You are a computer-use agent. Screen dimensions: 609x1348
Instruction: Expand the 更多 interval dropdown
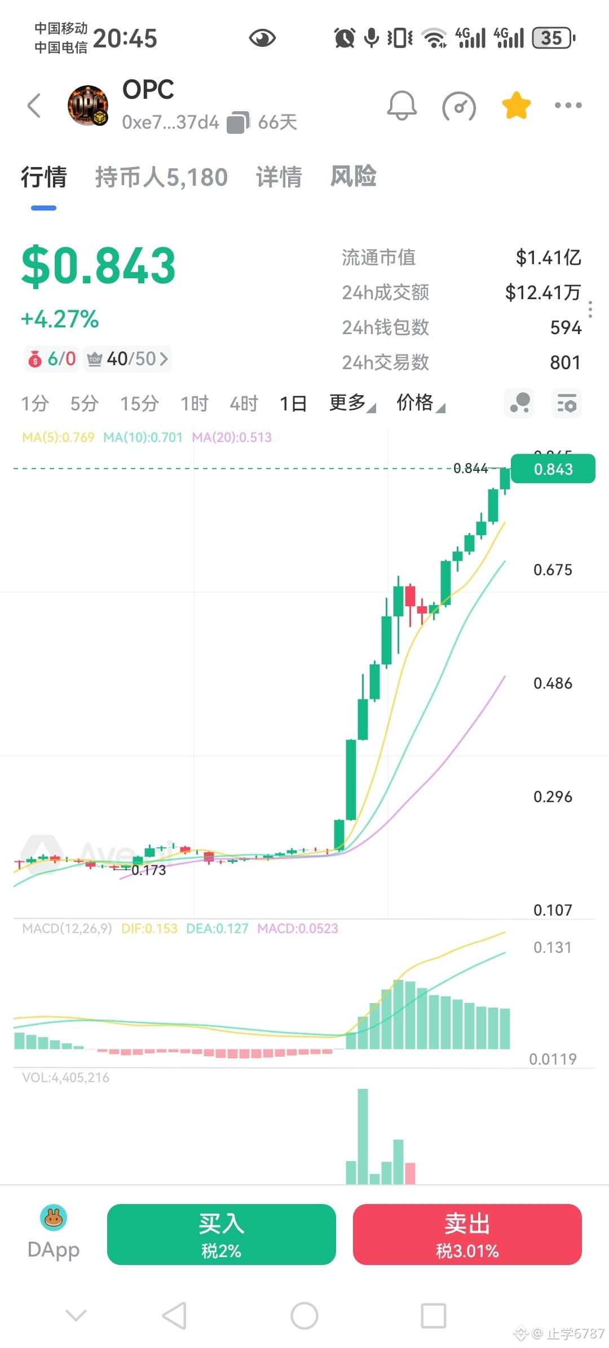pyautogui.click(x=352, y=403)
